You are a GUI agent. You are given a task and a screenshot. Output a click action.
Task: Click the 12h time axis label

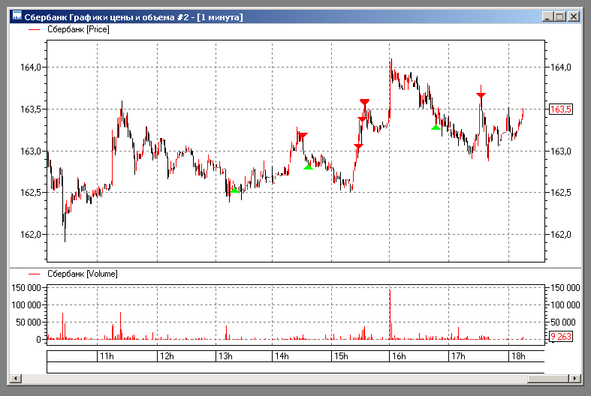tap(167, 356)
